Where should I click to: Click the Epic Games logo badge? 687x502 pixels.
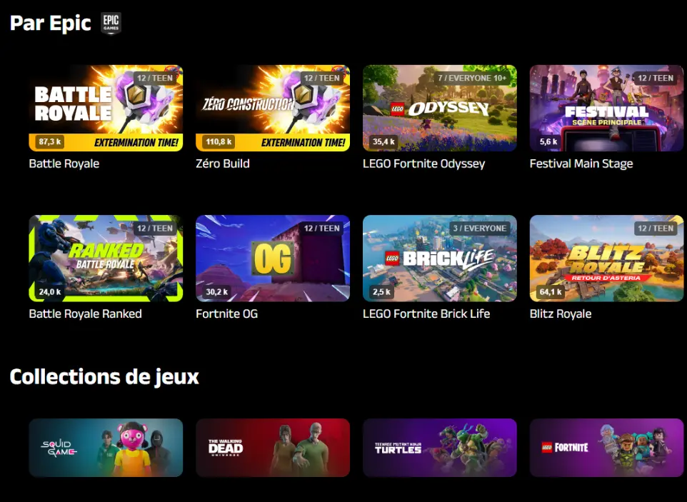pyautogui.click(x=111, y=24)
